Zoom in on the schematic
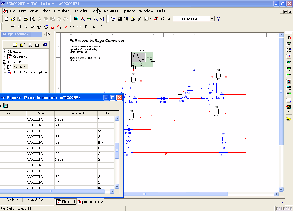 coord(83,19)
